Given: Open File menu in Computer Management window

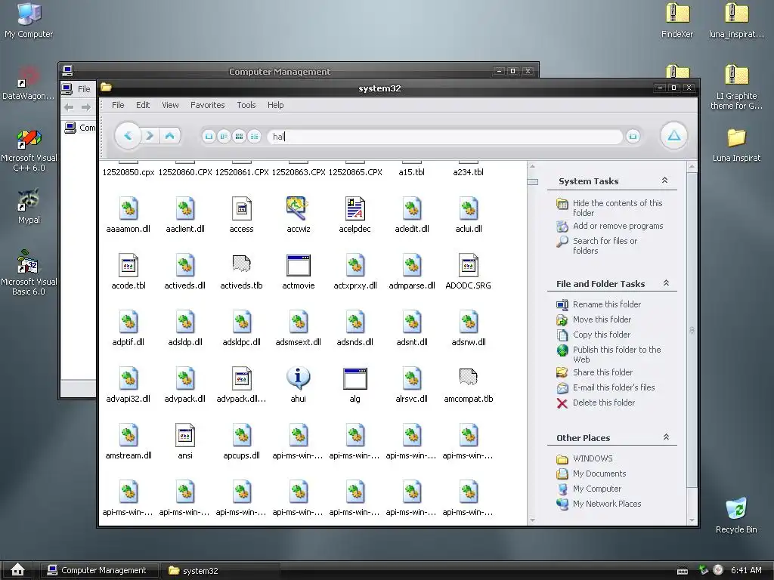Looking at the screenshot, I should pyautogui.click(x=84, y=89).
